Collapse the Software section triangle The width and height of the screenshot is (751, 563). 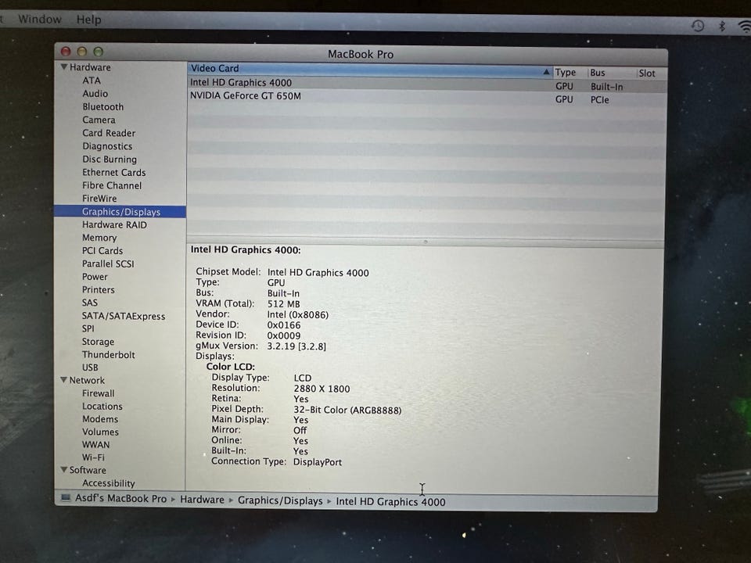(63, 470)
